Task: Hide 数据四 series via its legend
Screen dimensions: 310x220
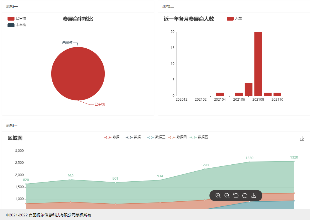Action: point(177,137)
